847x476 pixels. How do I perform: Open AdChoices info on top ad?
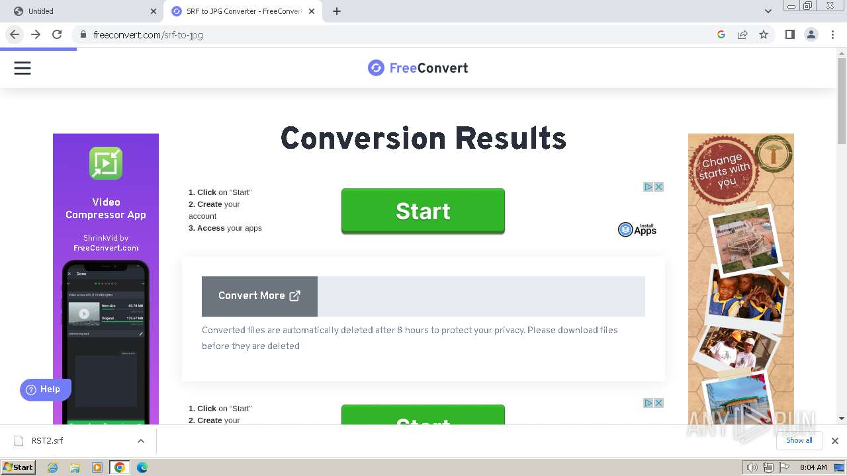(648, 186)
